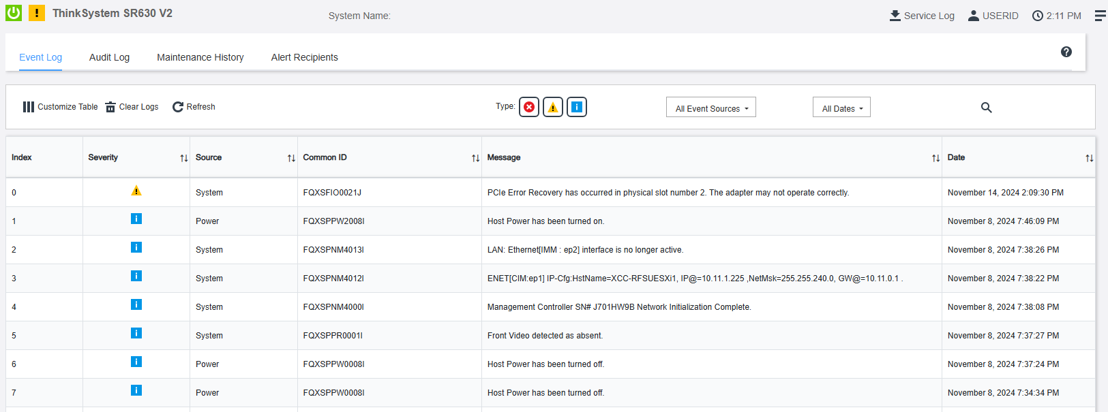Click info icon for FQXSPNM4000I row

pyautogui.click(x=136, y=304)
